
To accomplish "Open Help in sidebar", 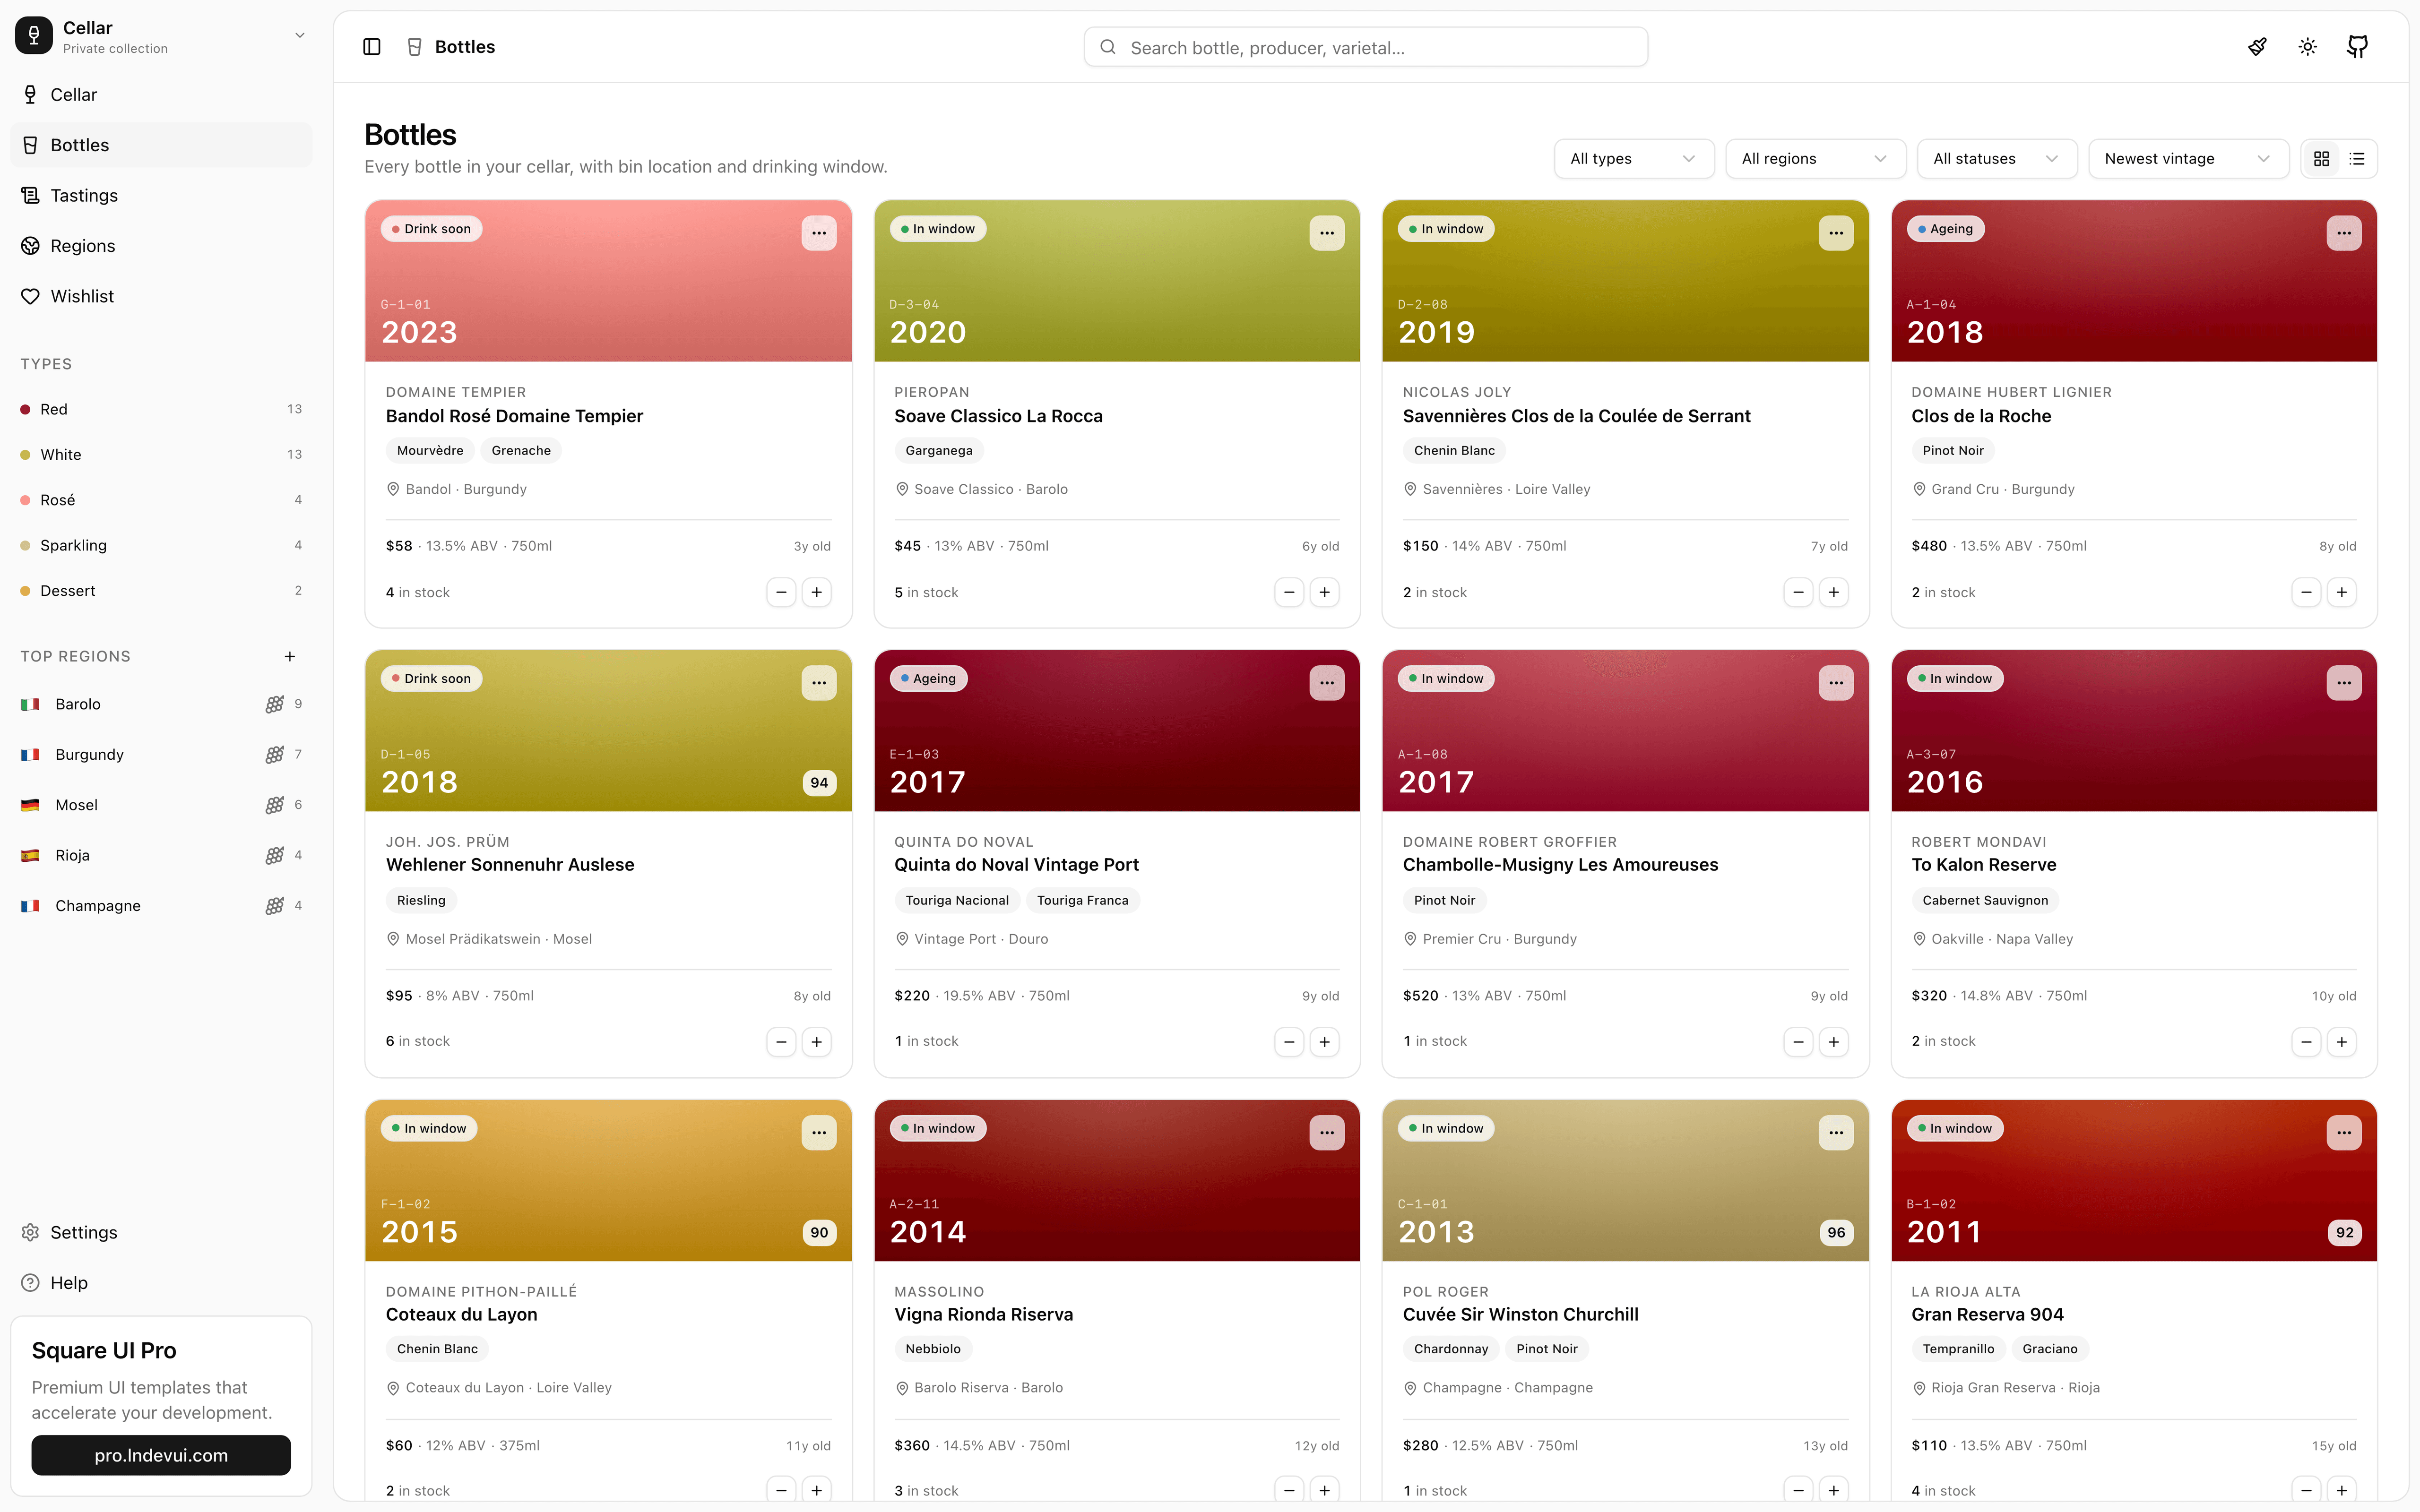I will [161, 1283].
